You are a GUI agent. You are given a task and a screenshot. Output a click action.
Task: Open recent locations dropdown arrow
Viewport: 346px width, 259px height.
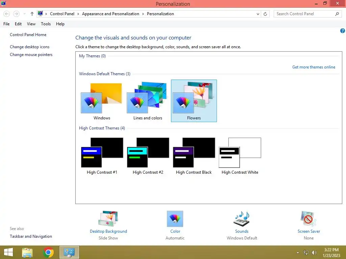coord(24,14)
